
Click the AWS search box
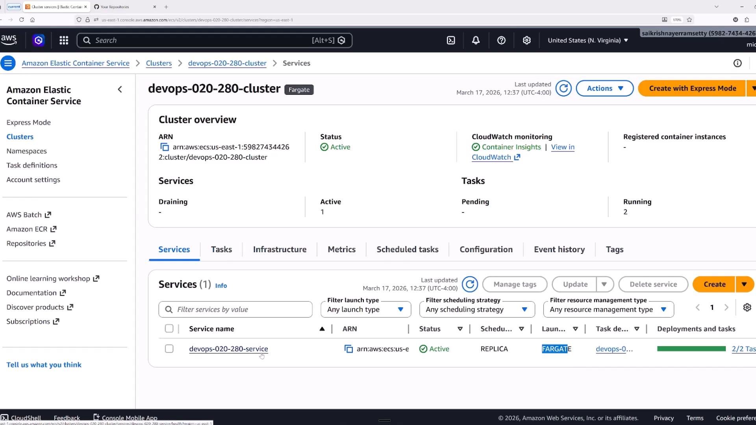tap(215, 40)
